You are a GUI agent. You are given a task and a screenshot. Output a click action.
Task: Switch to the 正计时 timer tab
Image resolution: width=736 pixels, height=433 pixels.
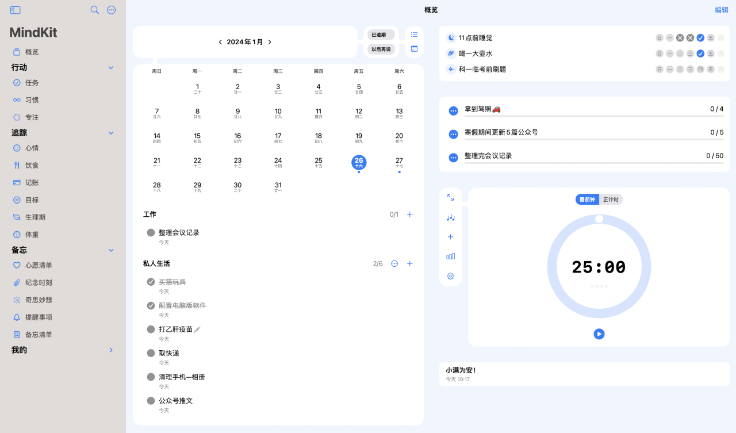611,200
